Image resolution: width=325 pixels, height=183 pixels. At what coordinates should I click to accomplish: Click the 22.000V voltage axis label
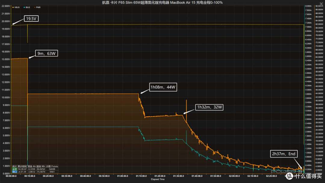pos(6,6)
